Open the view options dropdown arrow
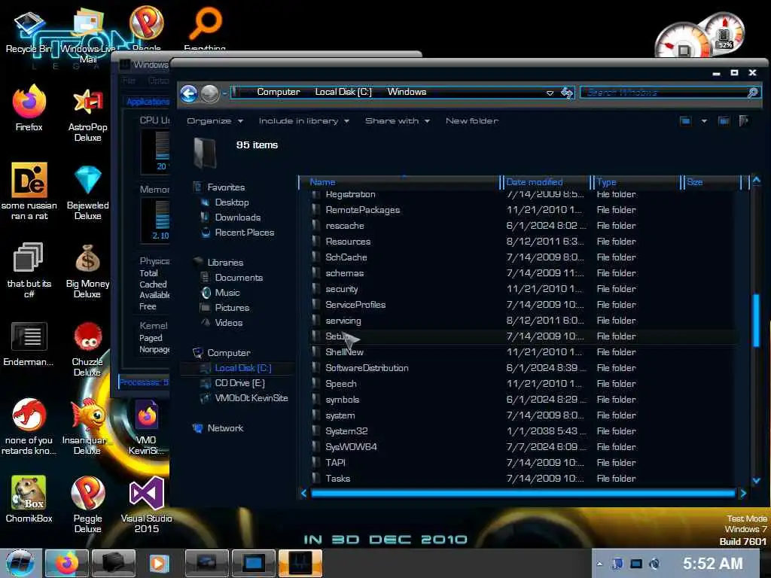 [x=704, y=121]
